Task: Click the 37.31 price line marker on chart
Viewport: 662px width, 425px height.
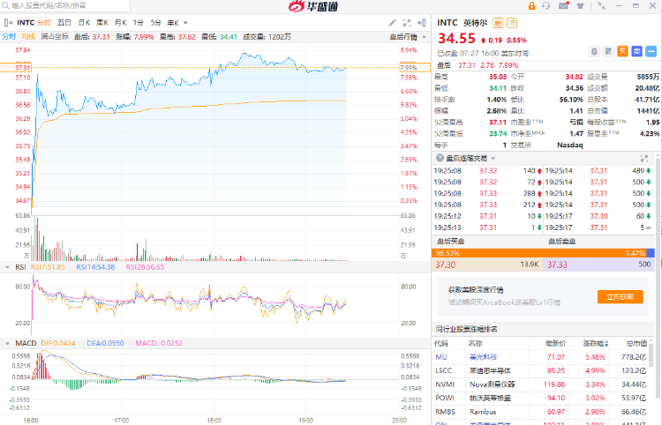Action: (x=16, y=68)
